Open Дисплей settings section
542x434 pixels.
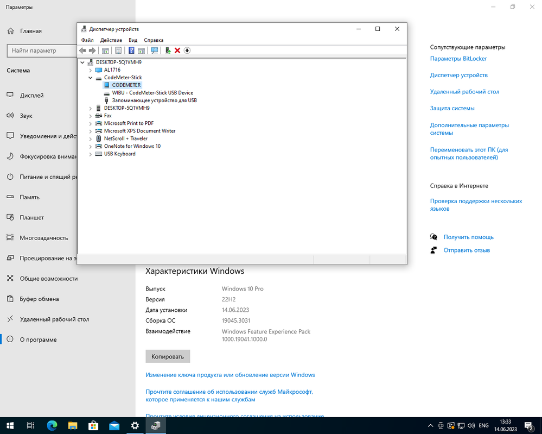pyautogui.click(x=32, y=95)
